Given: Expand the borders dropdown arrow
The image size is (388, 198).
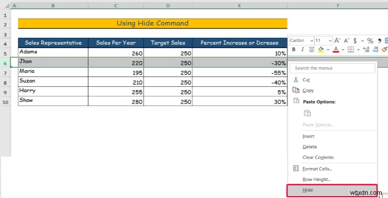Looking at the screenshot, I should (x=358, y=50).
